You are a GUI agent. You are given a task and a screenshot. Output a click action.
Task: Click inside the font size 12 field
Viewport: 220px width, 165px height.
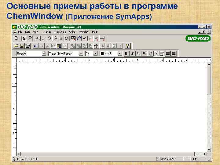[89, 53]
